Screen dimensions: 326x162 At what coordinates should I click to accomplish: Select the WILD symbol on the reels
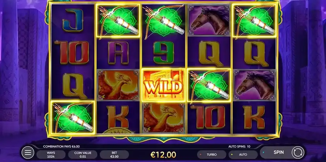163,85
